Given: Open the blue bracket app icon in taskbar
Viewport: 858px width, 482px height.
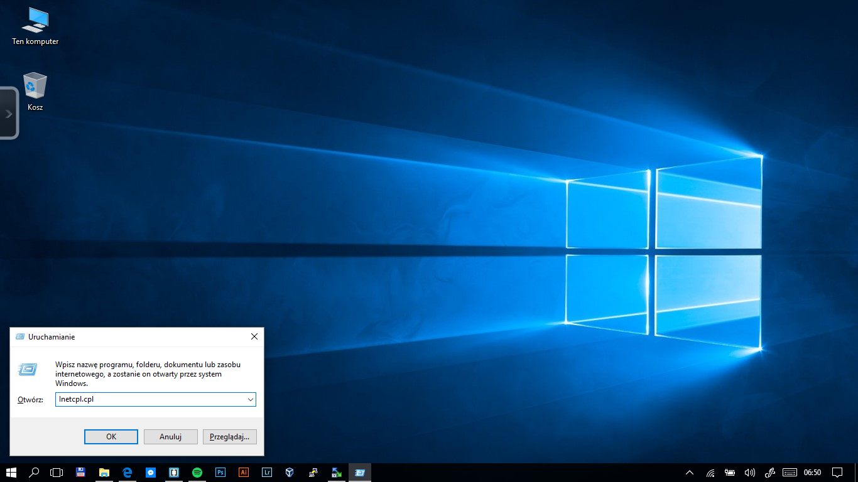Looking at the screenshot, I should pyautogui.click(x=174, y=473).
